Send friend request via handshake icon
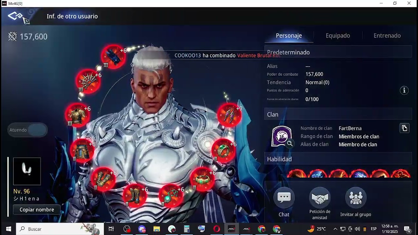The width and height of the screenshot is (418, 235). pos(320,197)
